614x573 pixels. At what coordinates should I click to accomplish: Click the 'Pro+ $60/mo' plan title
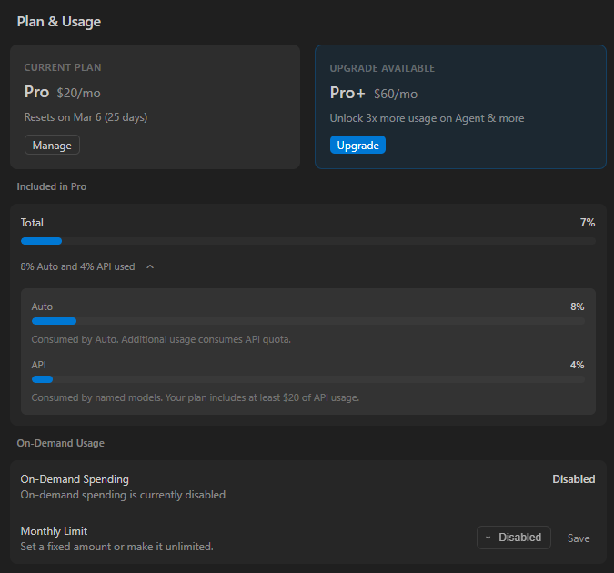pyautogui.click(x=374, y=93)
